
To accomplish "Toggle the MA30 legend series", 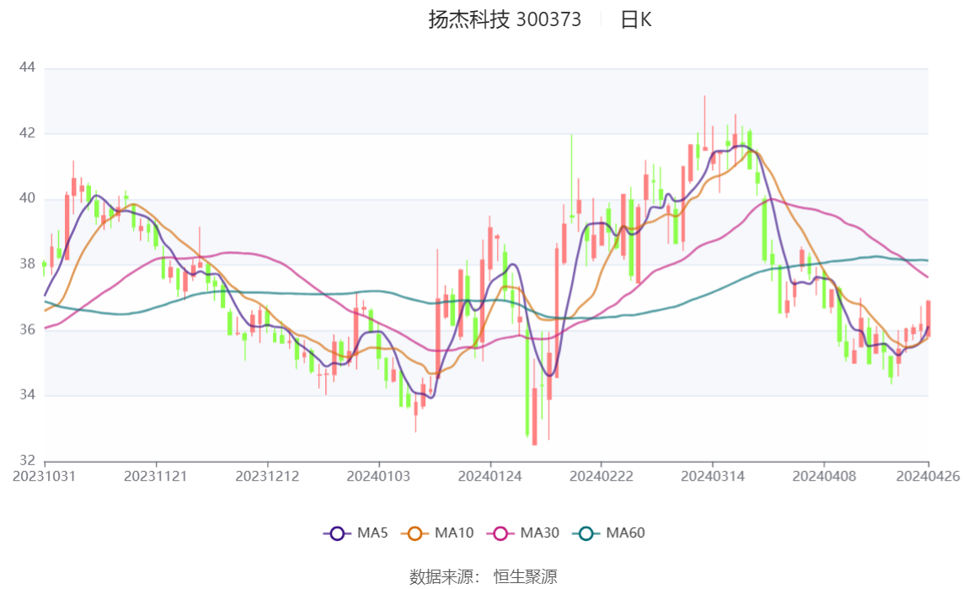I will (x=523, y=533).
